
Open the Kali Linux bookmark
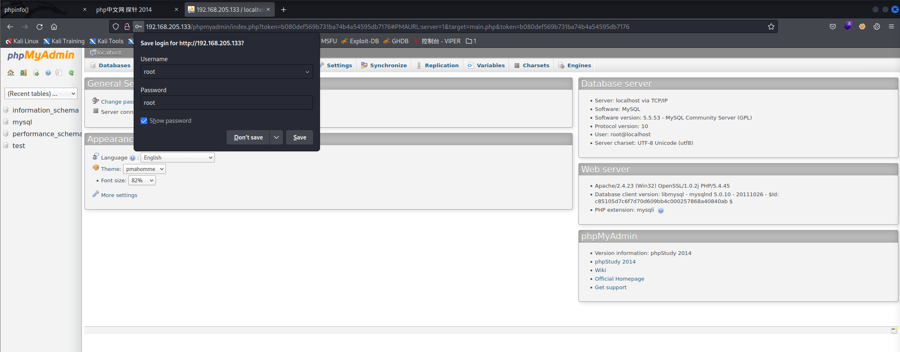22,41
